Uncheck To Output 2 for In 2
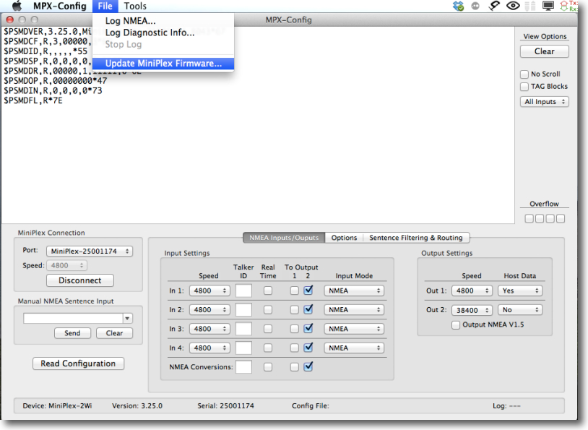Viewport: 588px width, 430px height. point(308,309)
